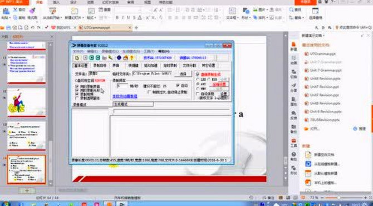Switch to the Sound tab in recorder

(116, 65)
